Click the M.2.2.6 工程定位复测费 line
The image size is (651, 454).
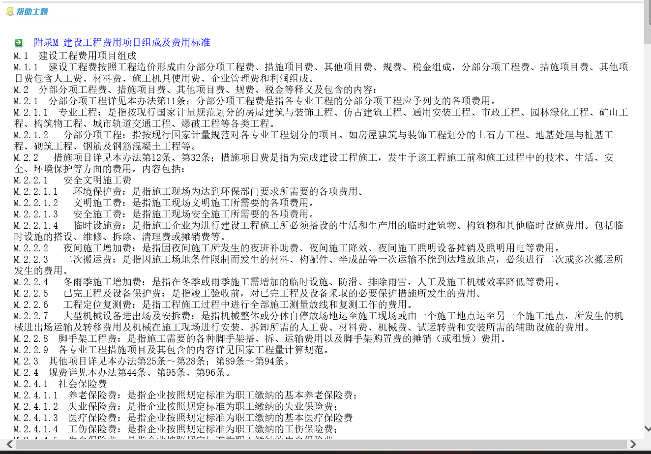click(x=213, y=305)
